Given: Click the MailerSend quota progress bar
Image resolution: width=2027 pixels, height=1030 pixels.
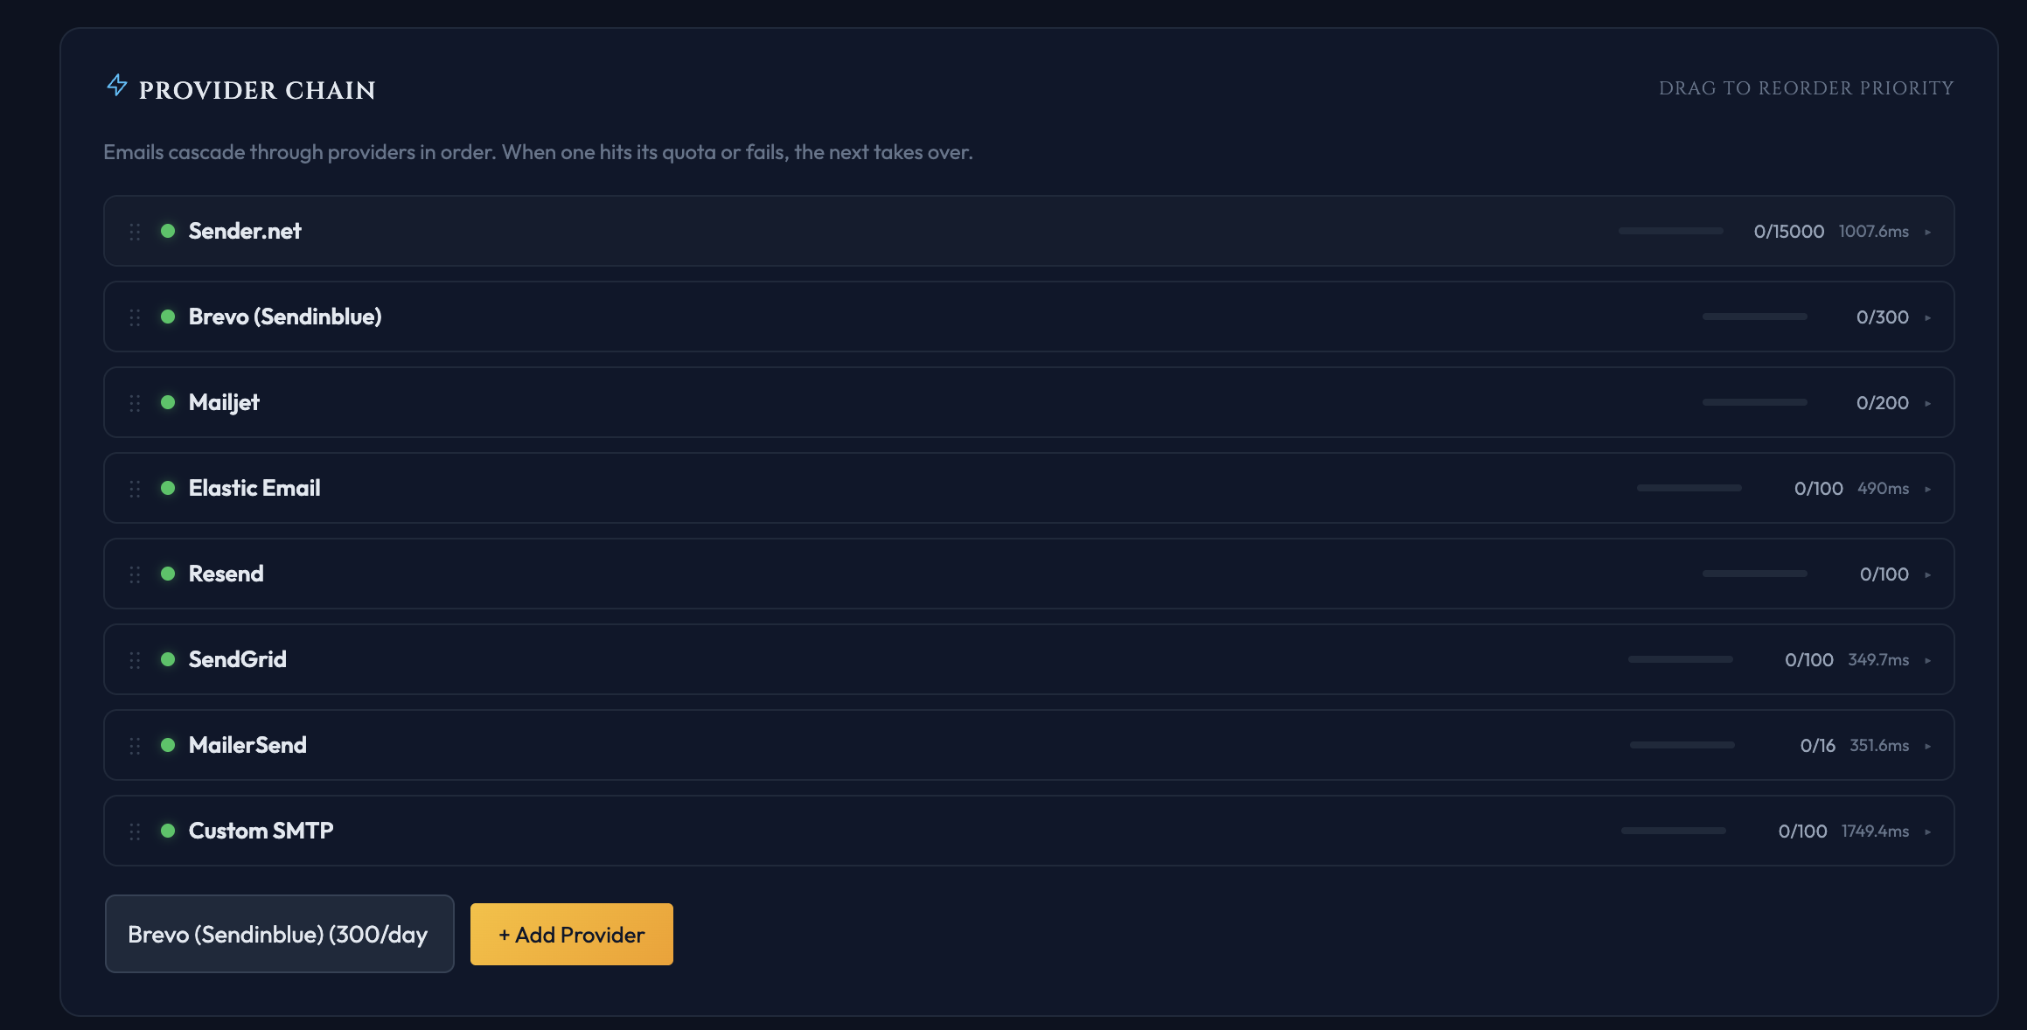Looking at the screenshot, I should (x=1682, y=745).
